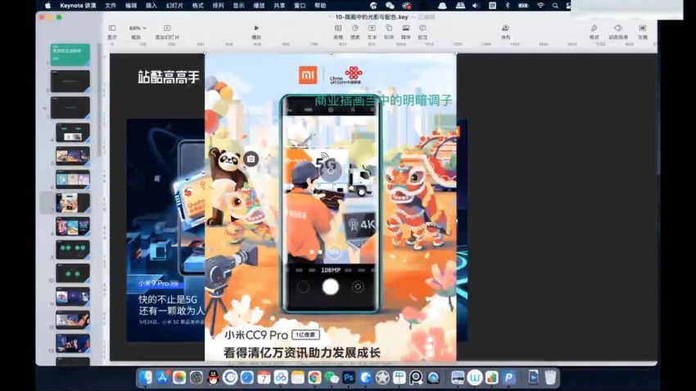696x391 pixels.
Task: Open the 共享 (Share) menu
Action: [x=279, y=6]
